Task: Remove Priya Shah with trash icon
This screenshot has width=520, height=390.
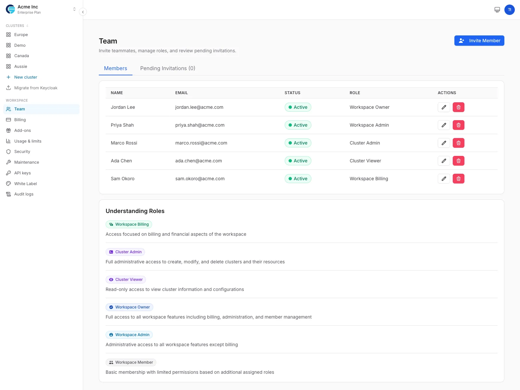Action: [458, 125]
